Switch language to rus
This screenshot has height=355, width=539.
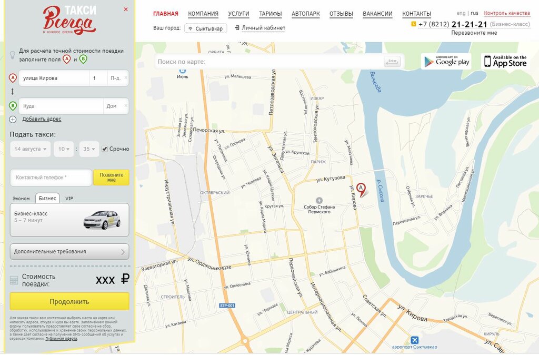pos(474,13)
